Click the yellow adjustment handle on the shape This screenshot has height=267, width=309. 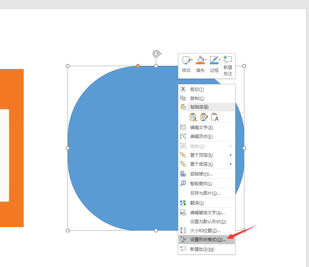tap(138, 66)
